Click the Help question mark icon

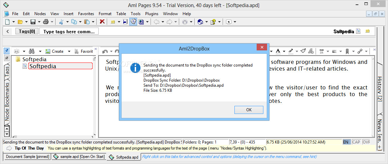[x=213, y=22]
